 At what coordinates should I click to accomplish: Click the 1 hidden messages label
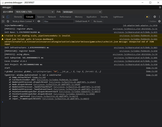click(152, 21)
